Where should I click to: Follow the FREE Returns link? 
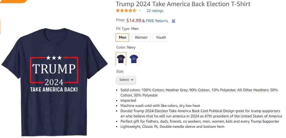click(157, 21)
